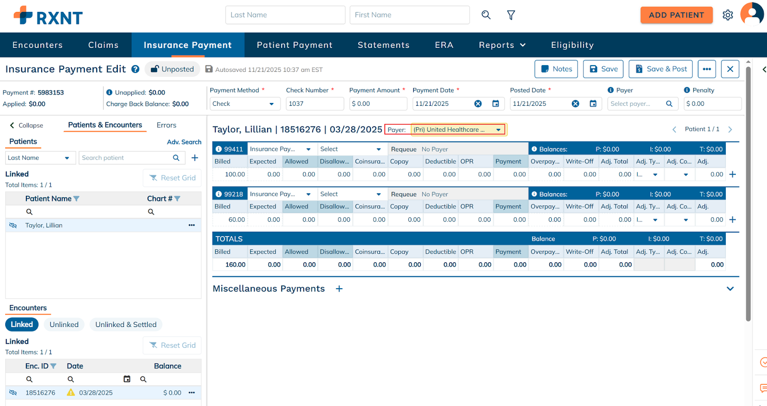The height and width of the screenshot is (406, 767).
Task: Open the more options menu for Taylor, Lillian
Action: coord(192,225)
